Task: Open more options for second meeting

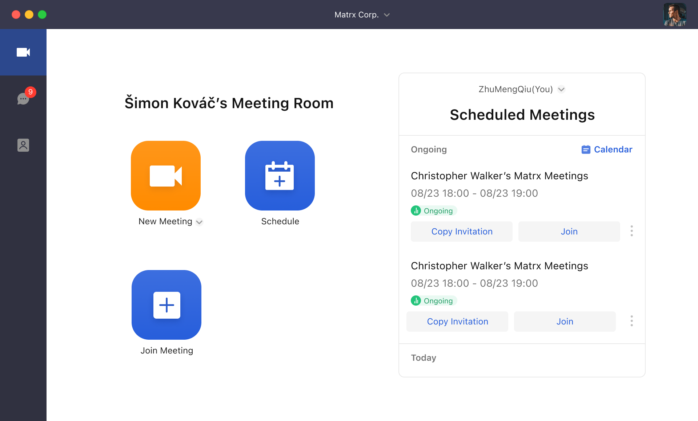Action: pos(632,321)
